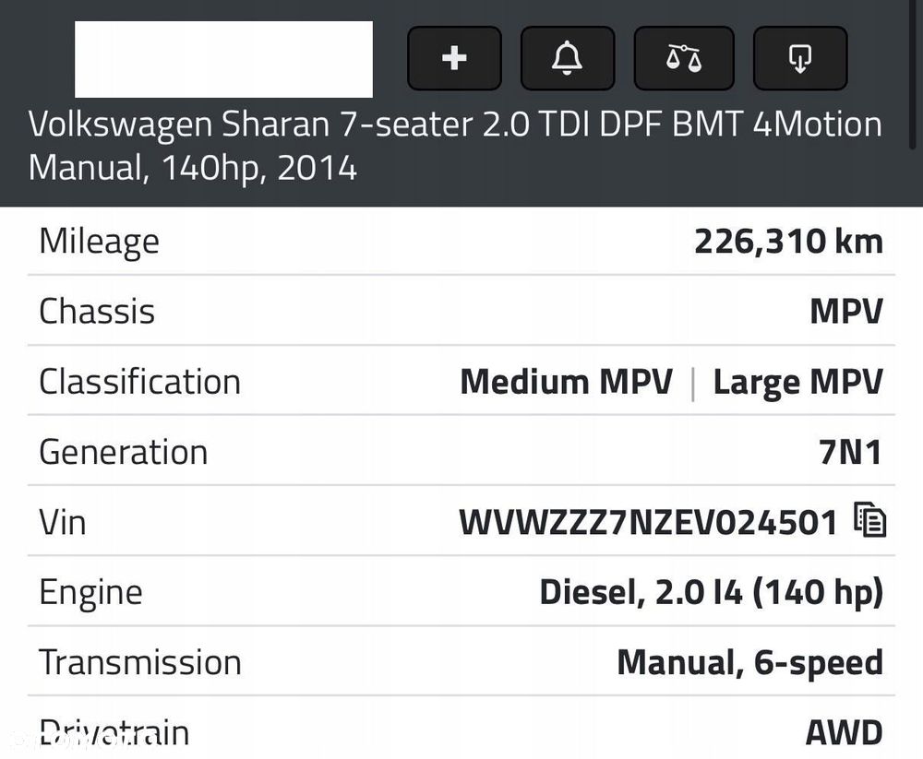Click the plus add button
Screen dimensions: 923x759
[454, 58]
